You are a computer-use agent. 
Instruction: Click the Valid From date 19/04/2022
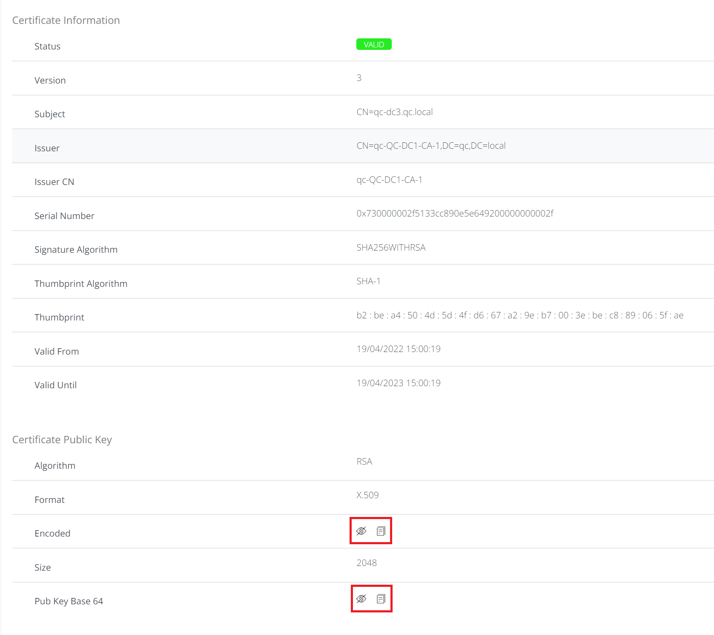[x=398, y=349]
